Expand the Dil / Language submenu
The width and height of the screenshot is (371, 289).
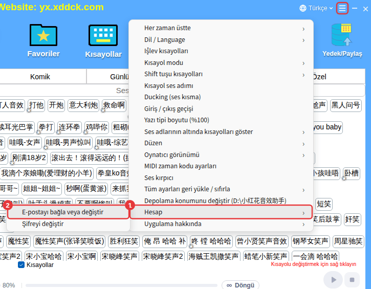(x=221, y=40)
